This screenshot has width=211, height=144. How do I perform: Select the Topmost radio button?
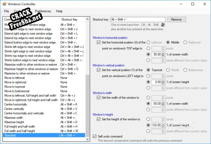[148, 70]
